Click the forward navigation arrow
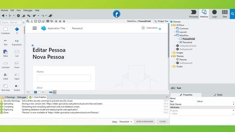 pyautogui.click(x=10, y=15)
